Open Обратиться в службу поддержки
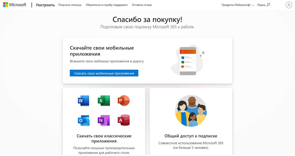The height and width of the screenshot is (156, 295). pos(107,5)
